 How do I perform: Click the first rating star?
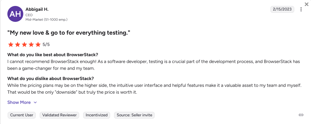(x=11, y=44)
